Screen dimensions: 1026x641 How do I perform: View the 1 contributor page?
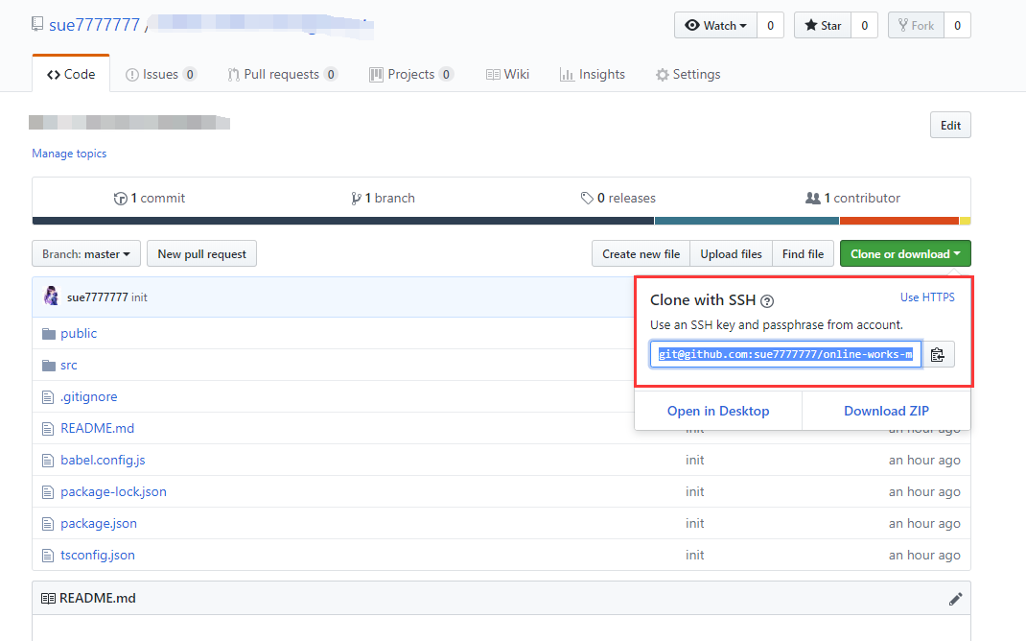[x=852, y=198]
